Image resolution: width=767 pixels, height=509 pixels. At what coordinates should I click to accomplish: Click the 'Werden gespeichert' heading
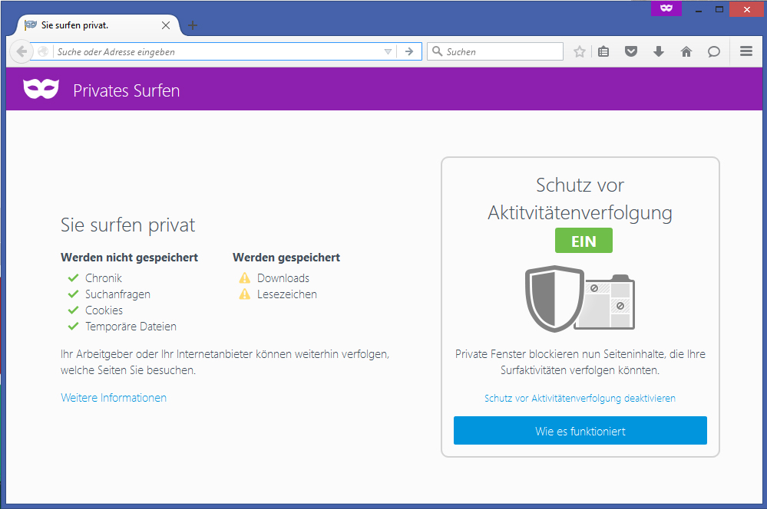286,258
